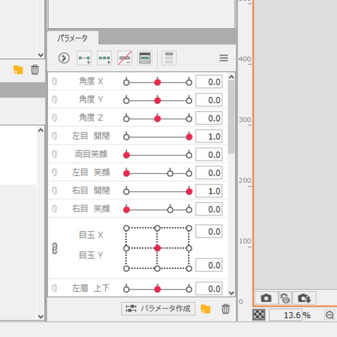Click new parameter group folder icon
This screenshot has width=337, height=337.
pos(205,309)
